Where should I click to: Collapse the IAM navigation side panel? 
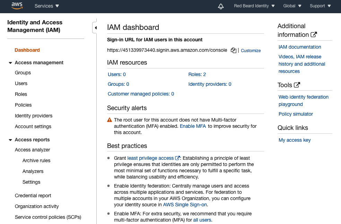[x=95, y=28]
